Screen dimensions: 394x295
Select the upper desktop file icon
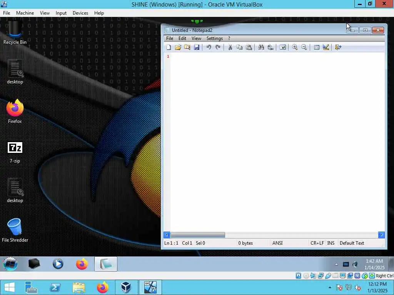tap(15, 72)
